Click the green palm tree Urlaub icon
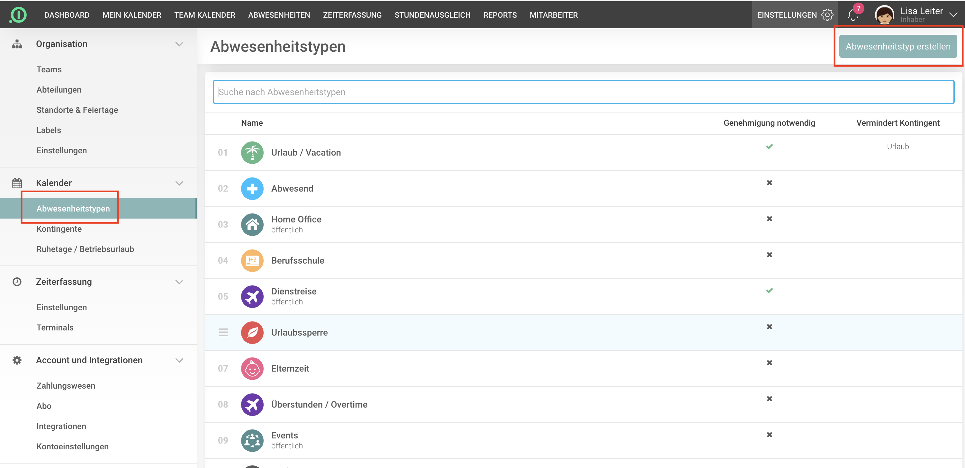Image resolution: width=965 pixels, height=468 pixels. (x=252, y=152)
